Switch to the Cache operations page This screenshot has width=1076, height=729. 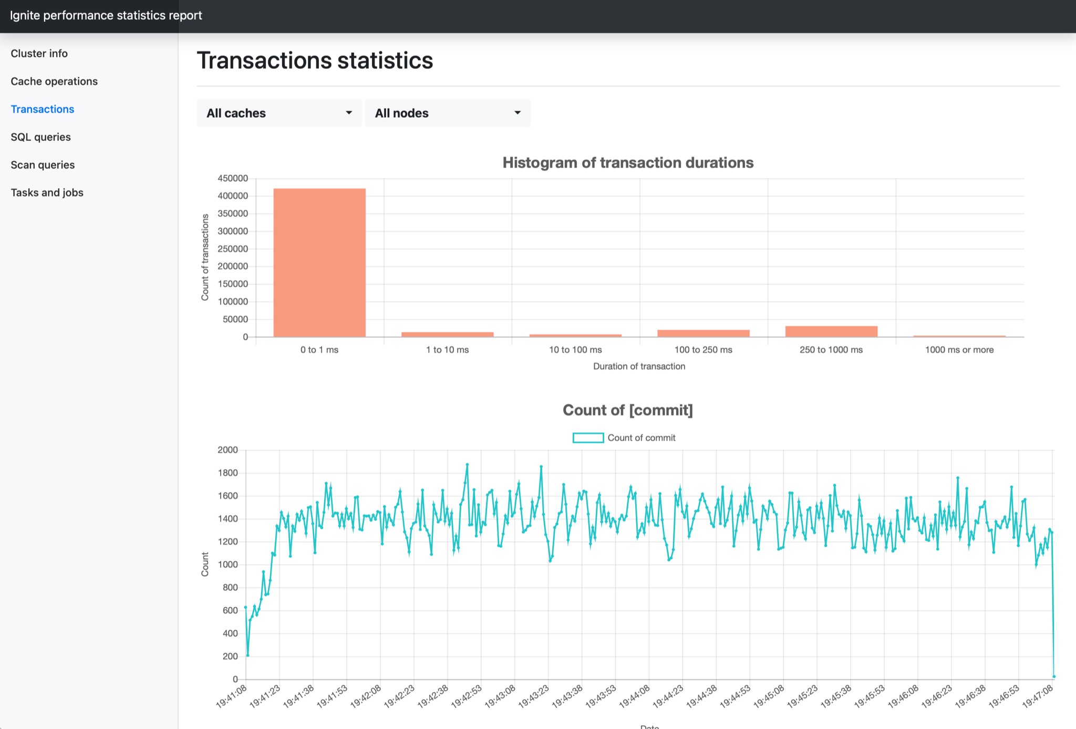(54, 81)
